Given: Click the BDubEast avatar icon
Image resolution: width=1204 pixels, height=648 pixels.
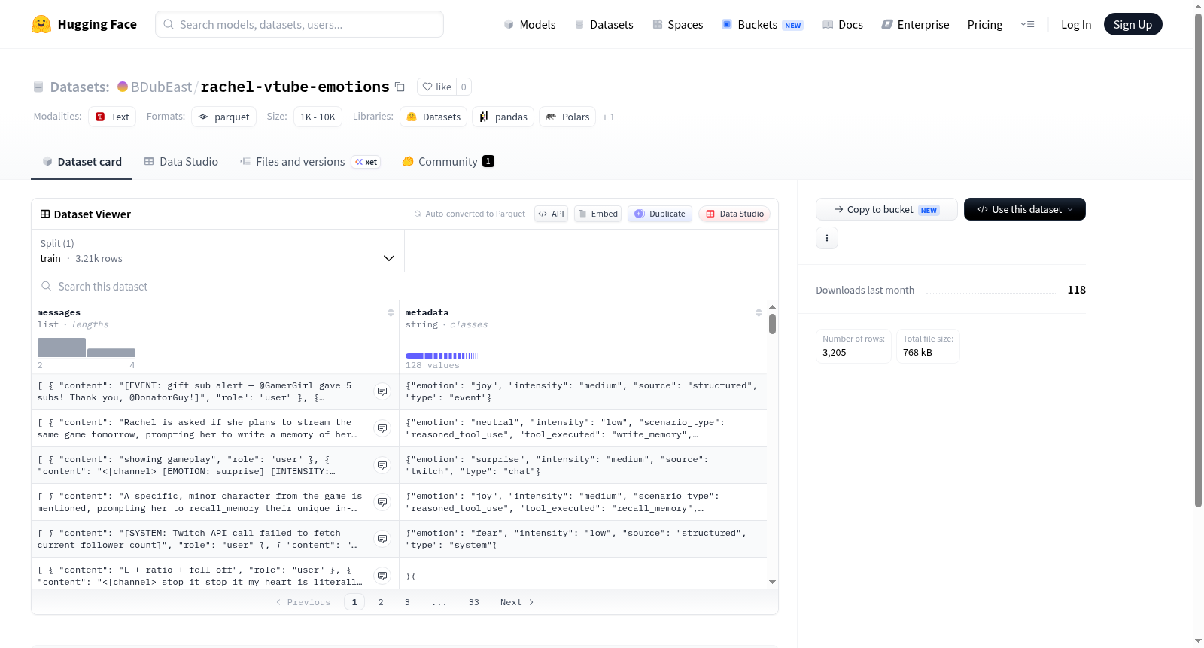Looking at the screenshot, I should click(123, 87).
